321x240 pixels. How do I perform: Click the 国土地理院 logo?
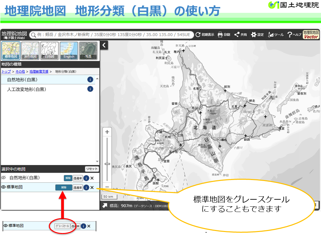pos(294,5)
